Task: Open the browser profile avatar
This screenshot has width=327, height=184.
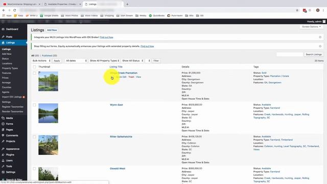Action: point(318,10)
